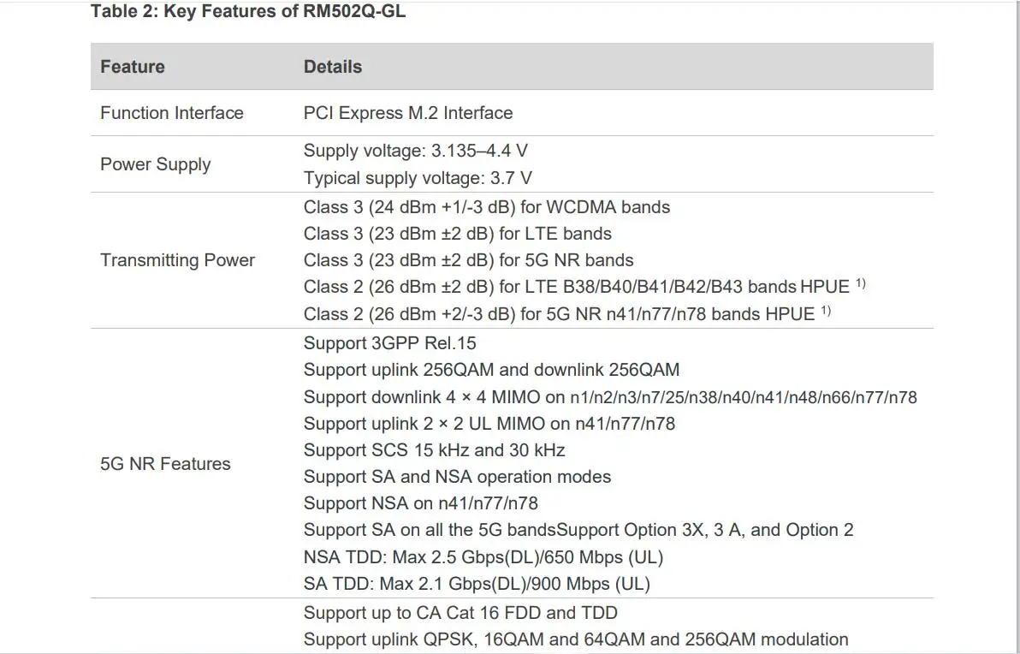Click the "Function Interface" row label
This screenshot has height=654, width=1020.
172,113
